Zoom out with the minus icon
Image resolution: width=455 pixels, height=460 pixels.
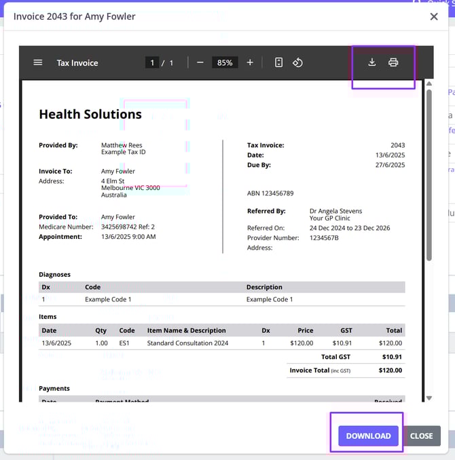click(x=200, y=62)
